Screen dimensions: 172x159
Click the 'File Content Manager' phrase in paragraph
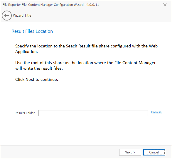(x=135, y=63)
